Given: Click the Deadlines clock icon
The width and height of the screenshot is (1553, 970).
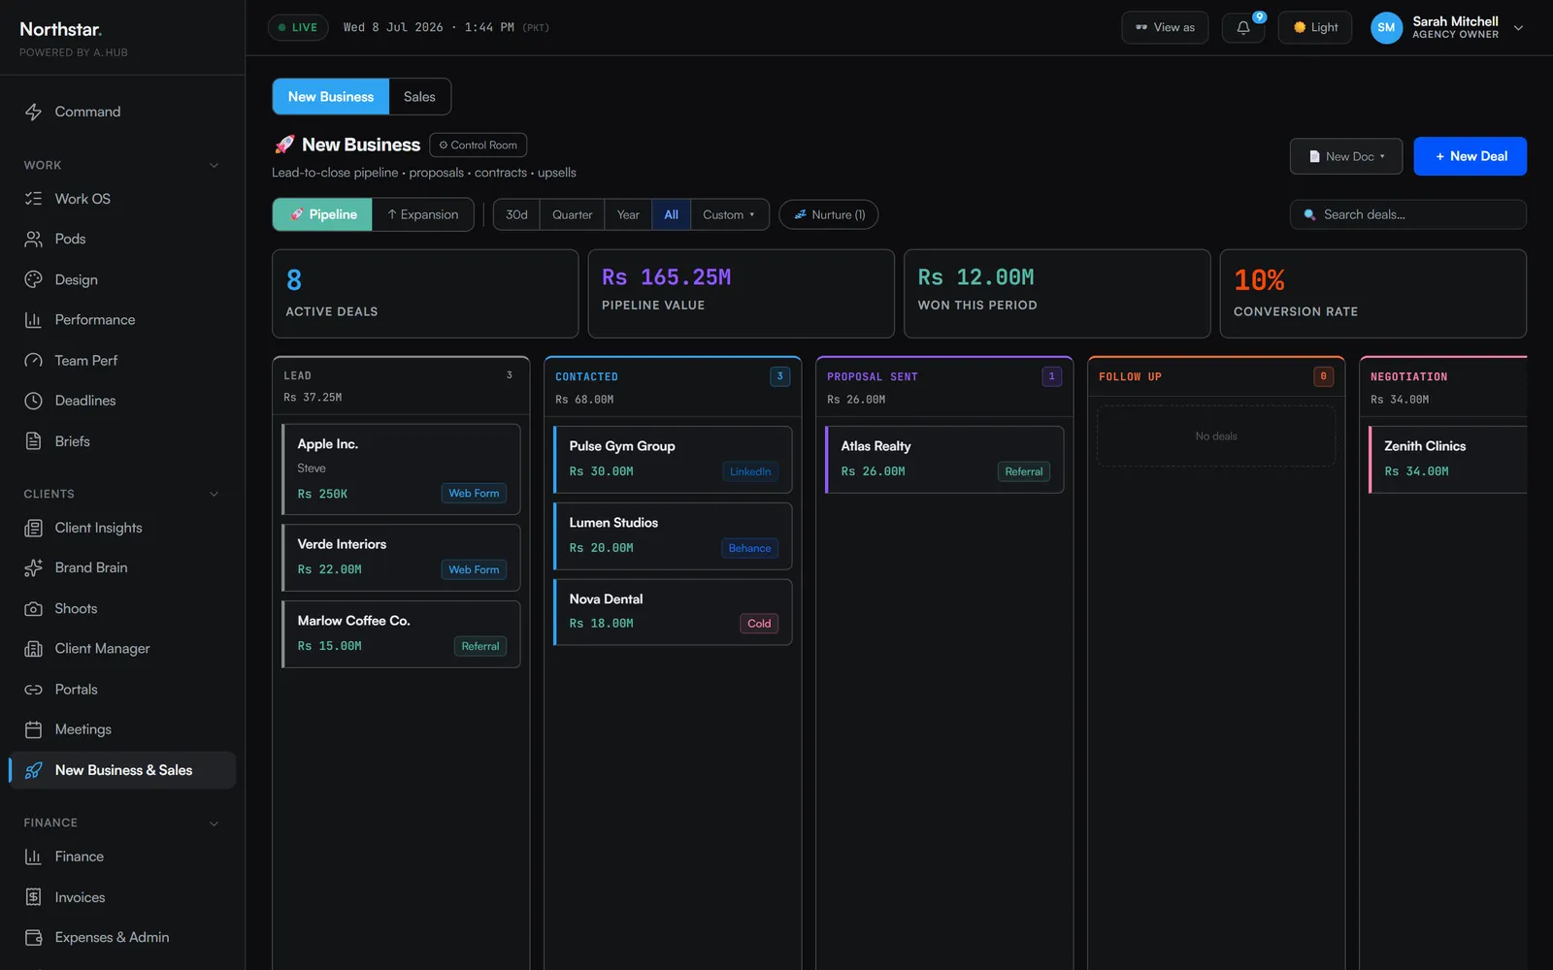Looking at the screenshot, I should tap(33, 401).
